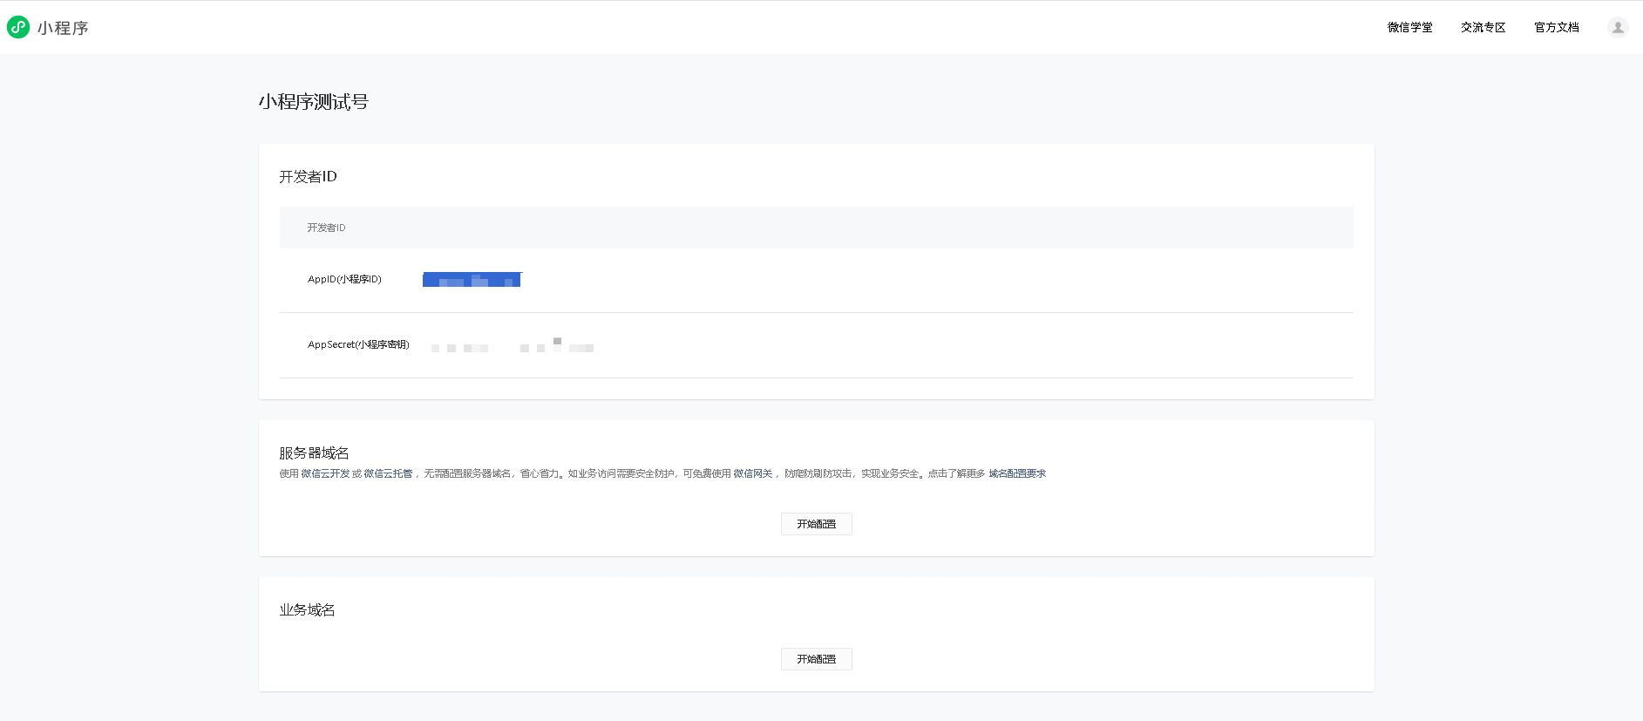Go to 交流专区 in the top navigation

point(1483,28)
